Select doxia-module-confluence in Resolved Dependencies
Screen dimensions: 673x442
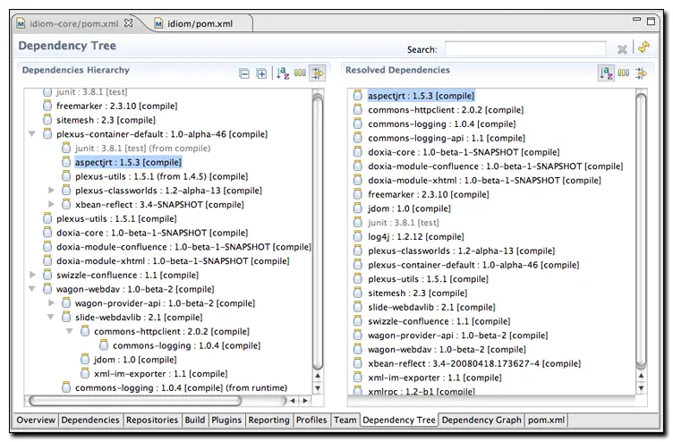pos(495,166)
